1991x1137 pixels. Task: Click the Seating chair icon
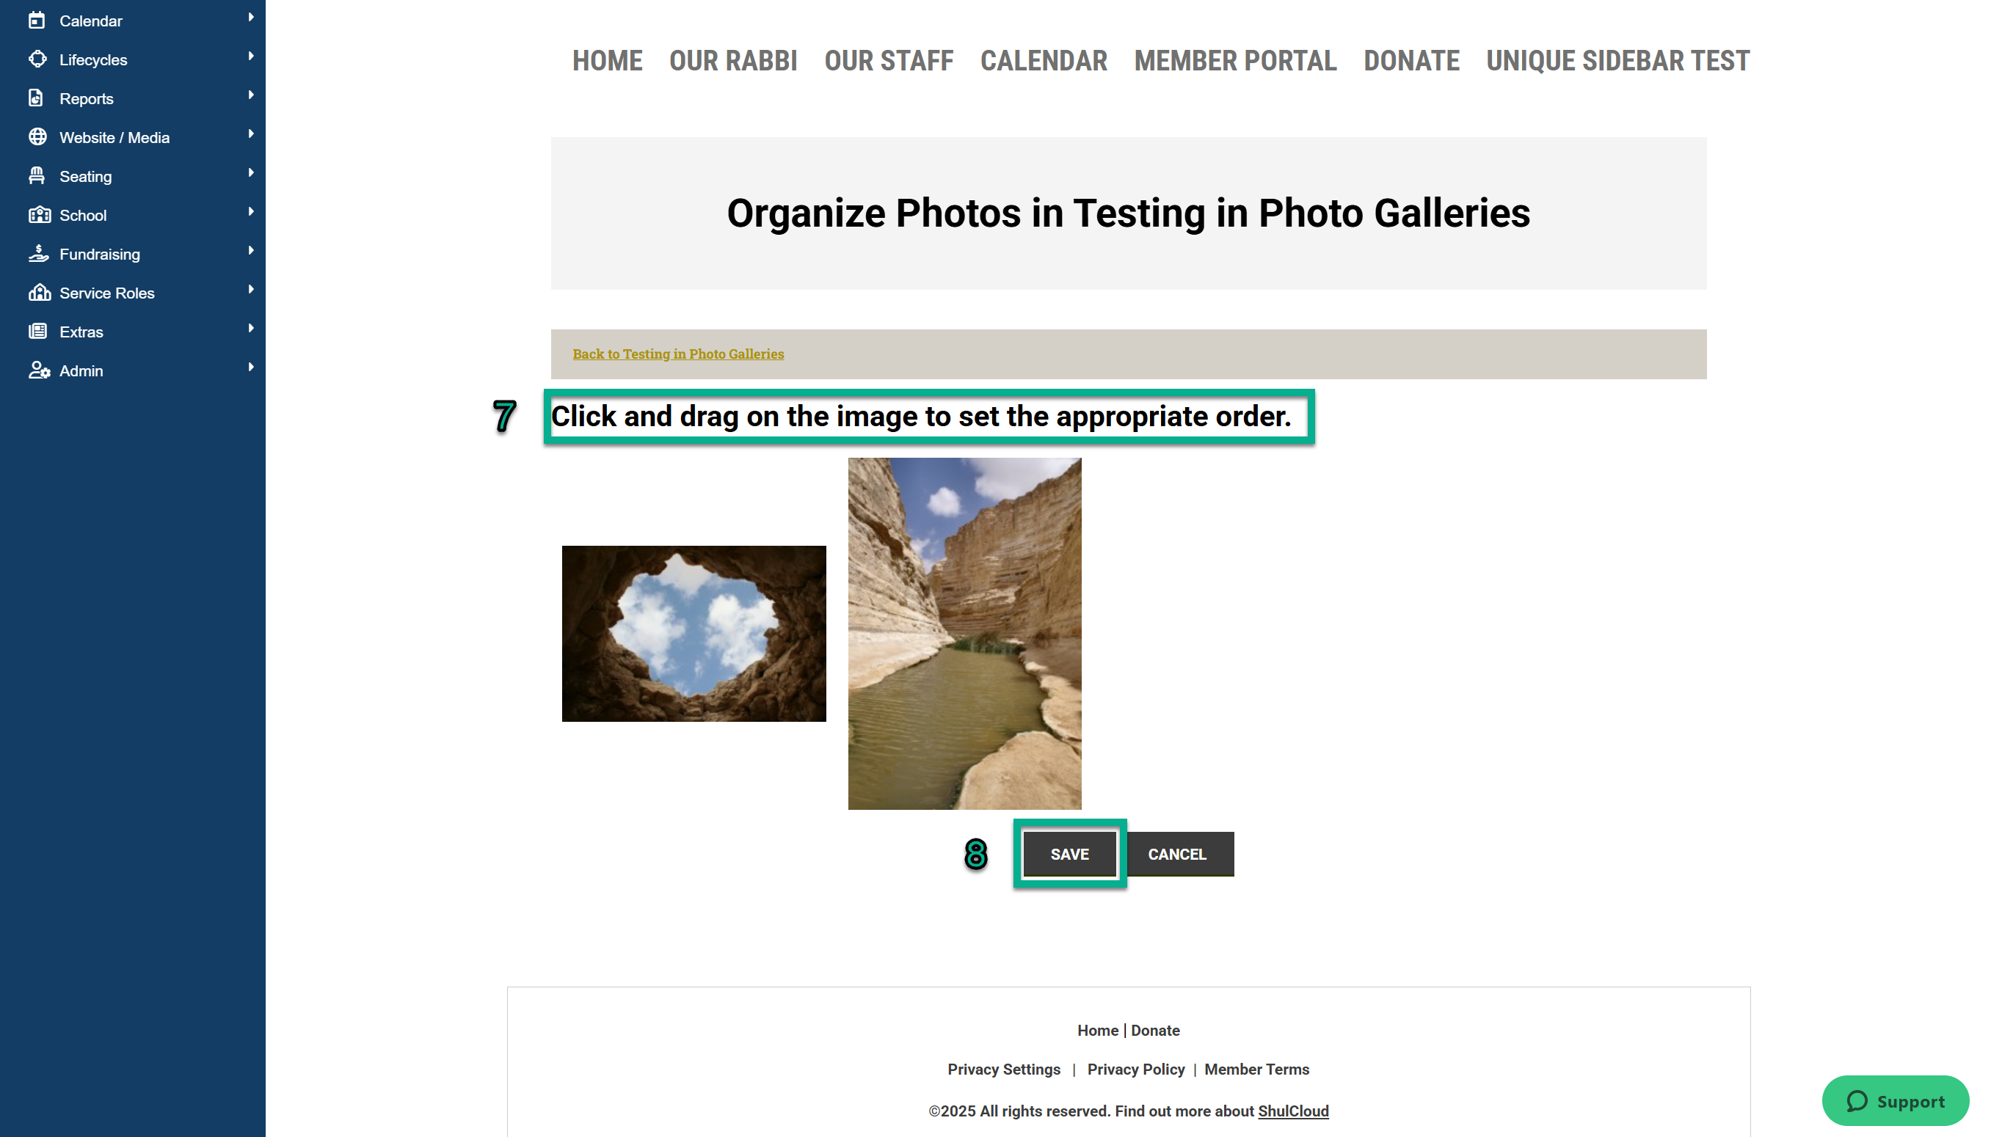[37, 177]
